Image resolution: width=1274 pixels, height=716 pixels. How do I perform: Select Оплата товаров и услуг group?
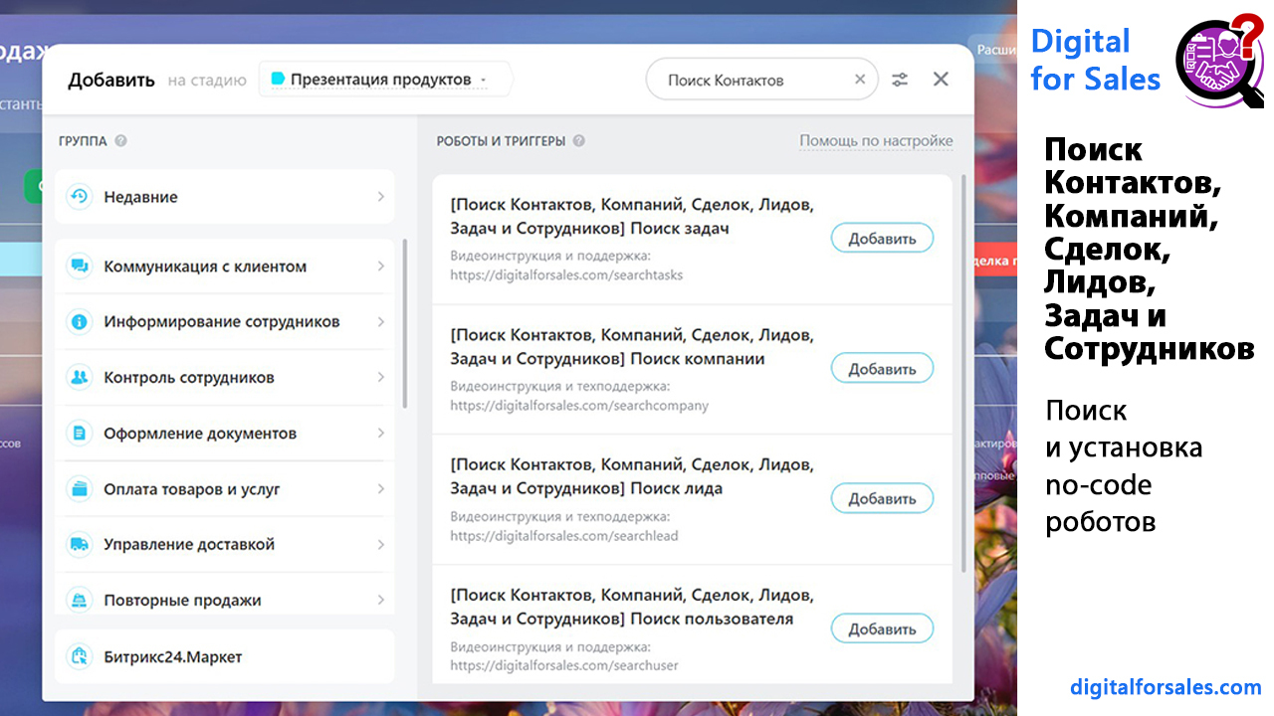(225, 489)
